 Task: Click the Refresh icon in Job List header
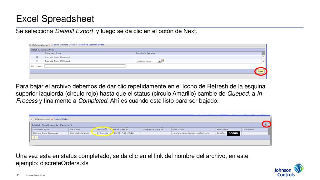(x=266, y=124)
